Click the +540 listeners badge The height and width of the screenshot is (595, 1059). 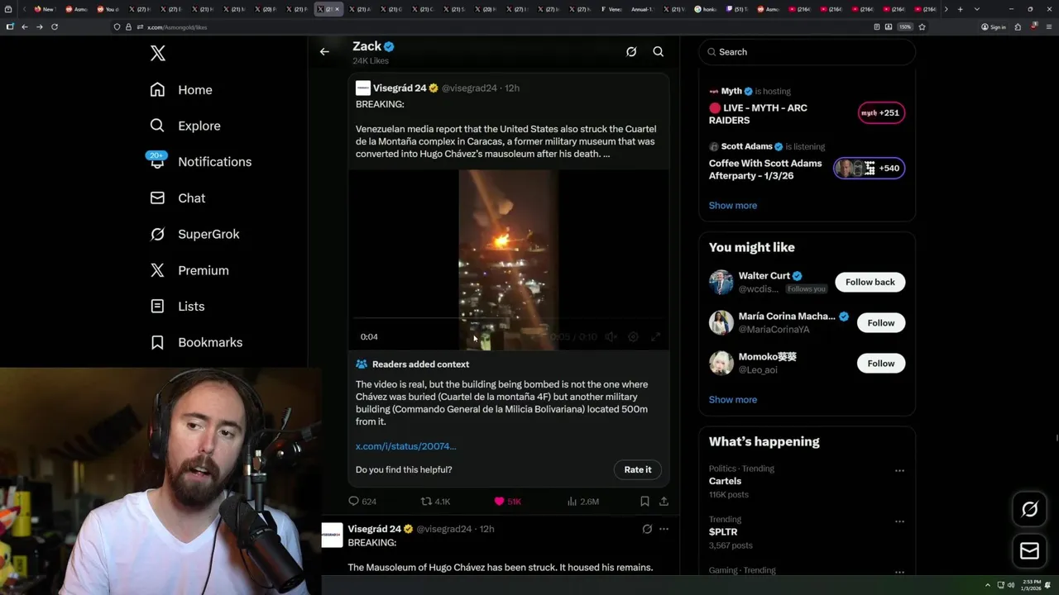pos(869,169)
